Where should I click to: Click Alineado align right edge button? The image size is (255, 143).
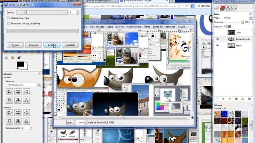click(26, 92)
